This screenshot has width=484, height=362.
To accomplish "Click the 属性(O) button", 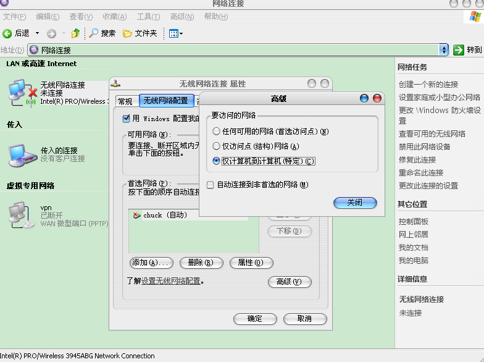I will pyautogui.click(x=251, y=263).
